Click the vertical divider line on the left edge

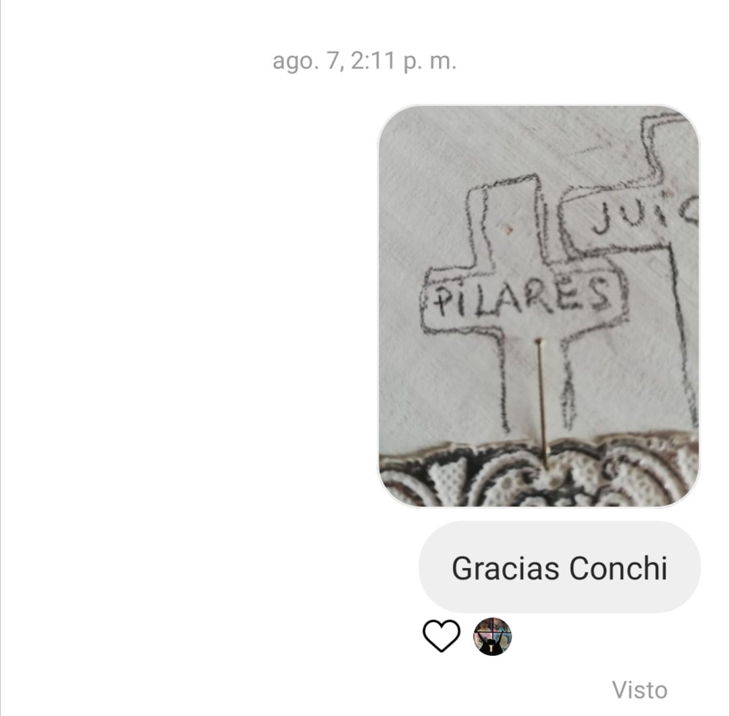(1, 358)
